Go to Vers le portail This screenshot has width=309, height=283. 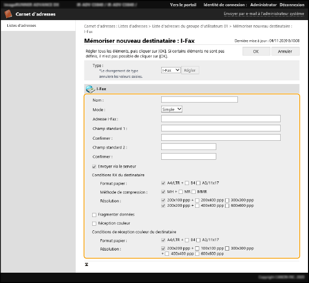(183, 5)
